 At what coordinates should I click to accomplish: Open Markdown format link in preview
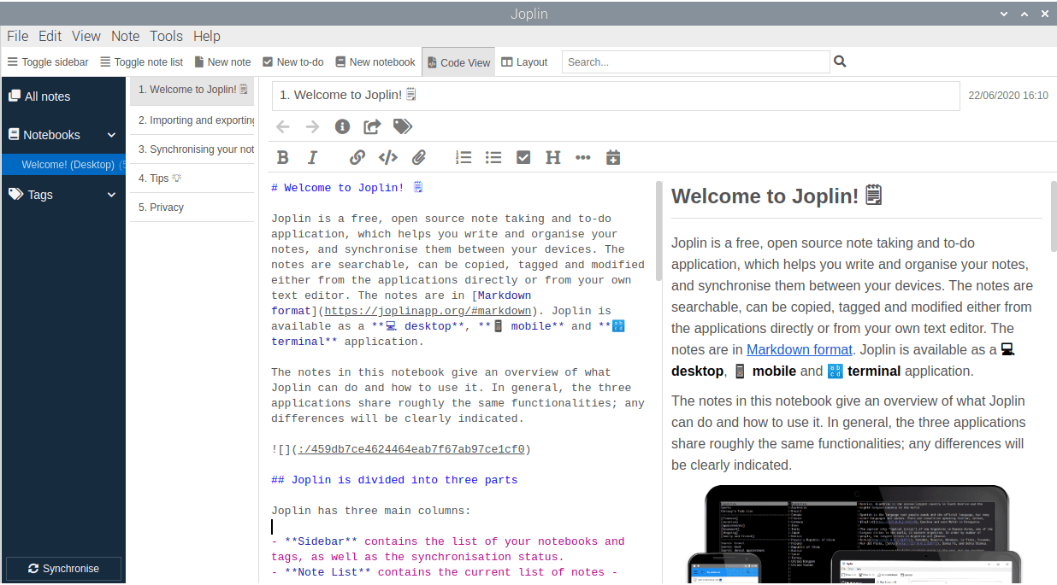tap(800, 349)
